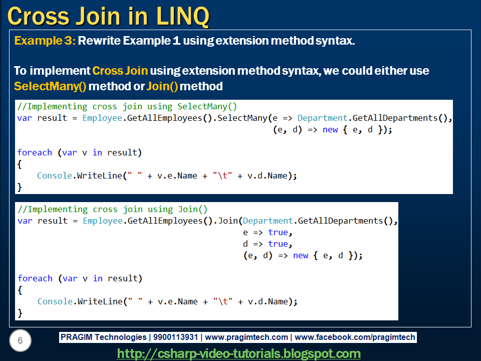The height and width of the screenshot is (361, 481).
Task: Click the yellow 'SelectMany()' word in the paragraph
Action: click(50, 86)
